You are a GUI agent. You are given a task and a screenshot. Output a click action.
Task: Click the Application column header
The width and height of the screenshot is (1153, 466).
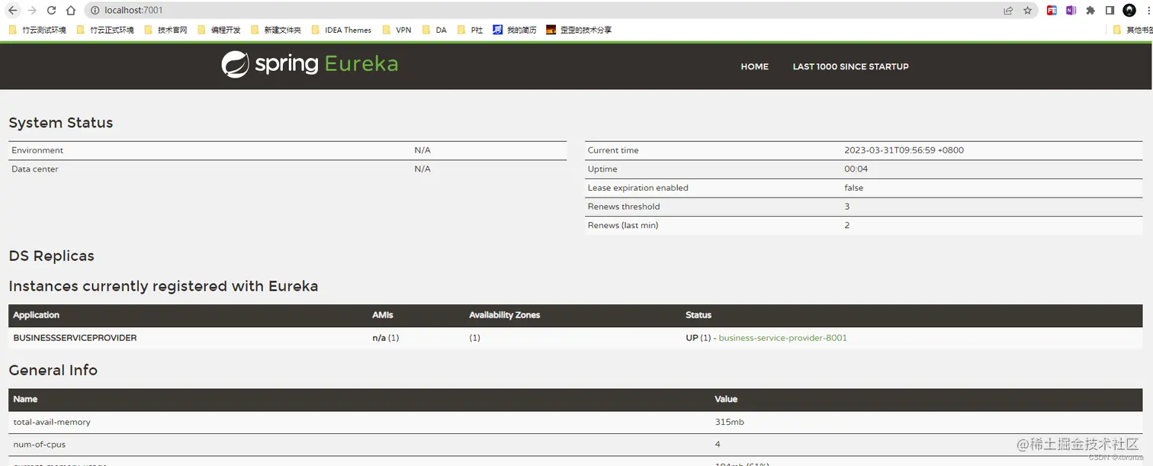36,315
